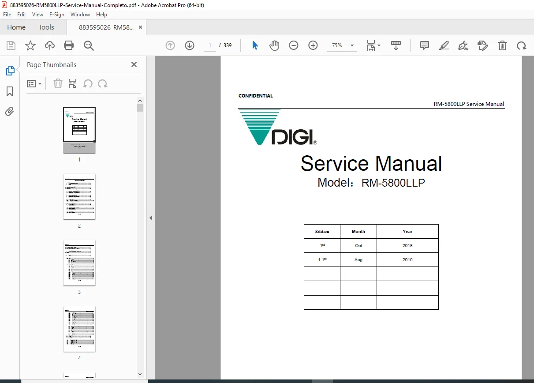Open the File menu
The height and width of the screenshot is (383, 534).
point(7,15)
